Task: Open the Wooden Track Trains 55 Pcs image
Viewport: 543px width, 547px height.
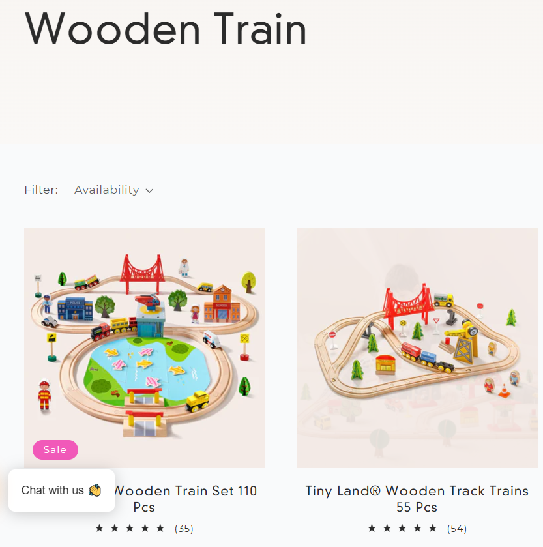Action: (x=417, y=347)
